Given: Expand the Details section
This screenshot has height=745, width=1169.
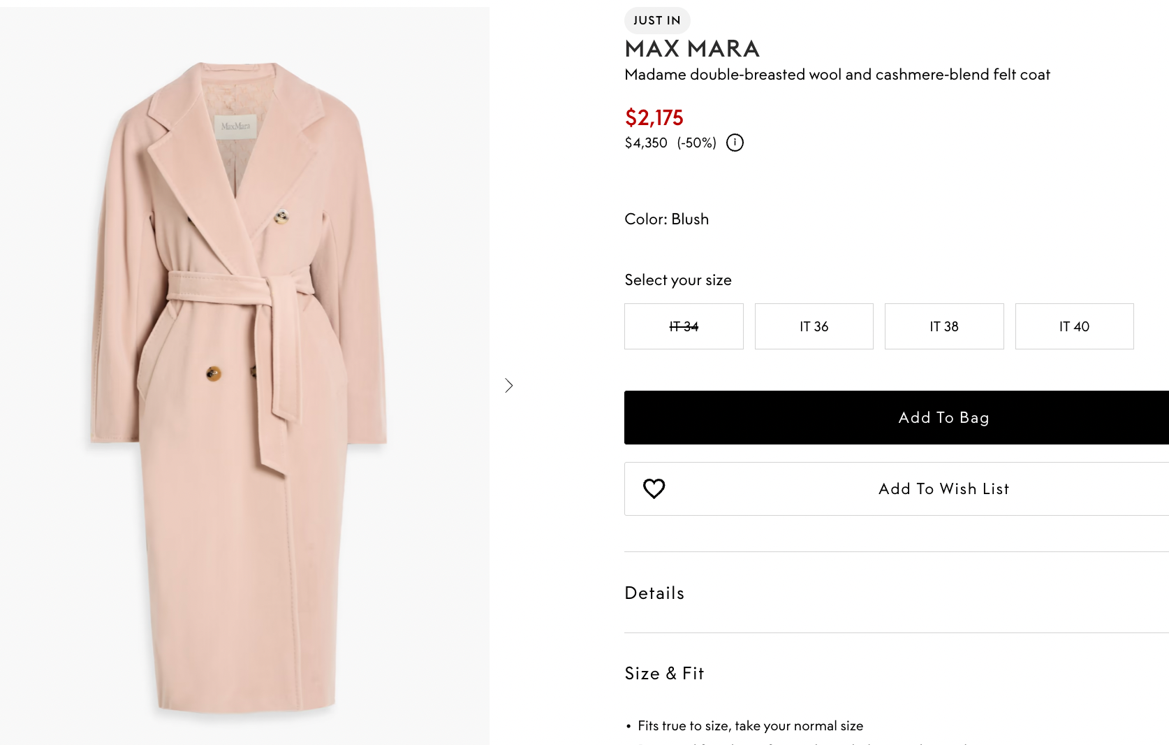Looking at the screenshot, I should [x=654, y=593].
